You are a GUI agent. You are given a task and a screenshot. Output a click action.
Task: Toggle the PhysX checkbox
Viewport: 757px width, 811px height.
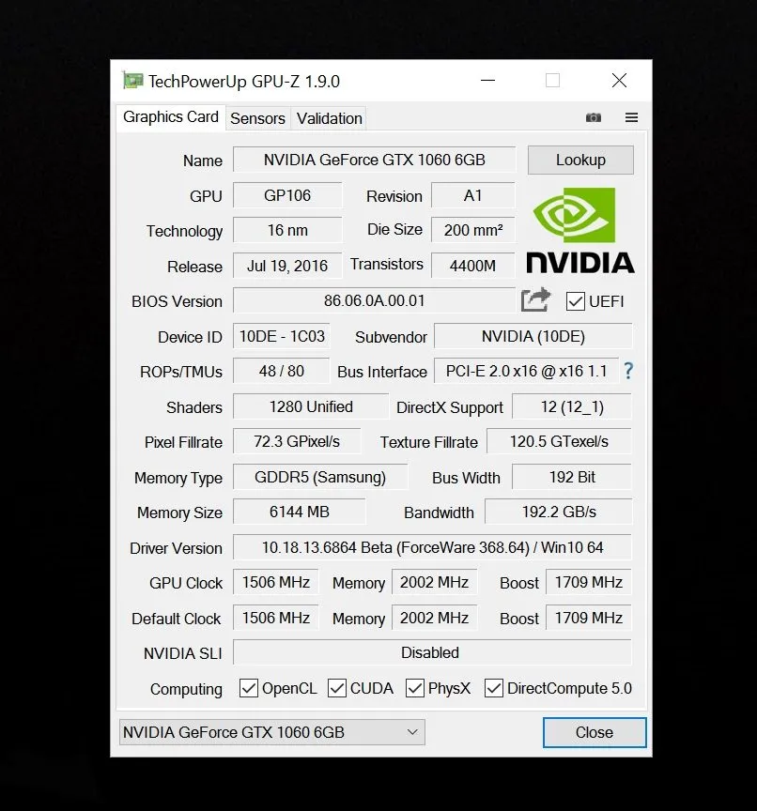coord(415,688)
